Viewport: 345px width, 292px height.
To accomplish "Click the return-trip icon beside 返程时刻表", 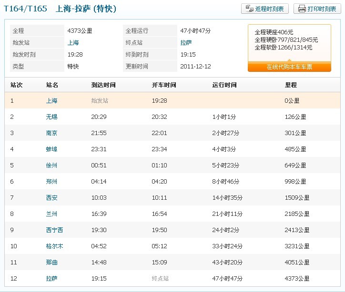I will point(250,9).
